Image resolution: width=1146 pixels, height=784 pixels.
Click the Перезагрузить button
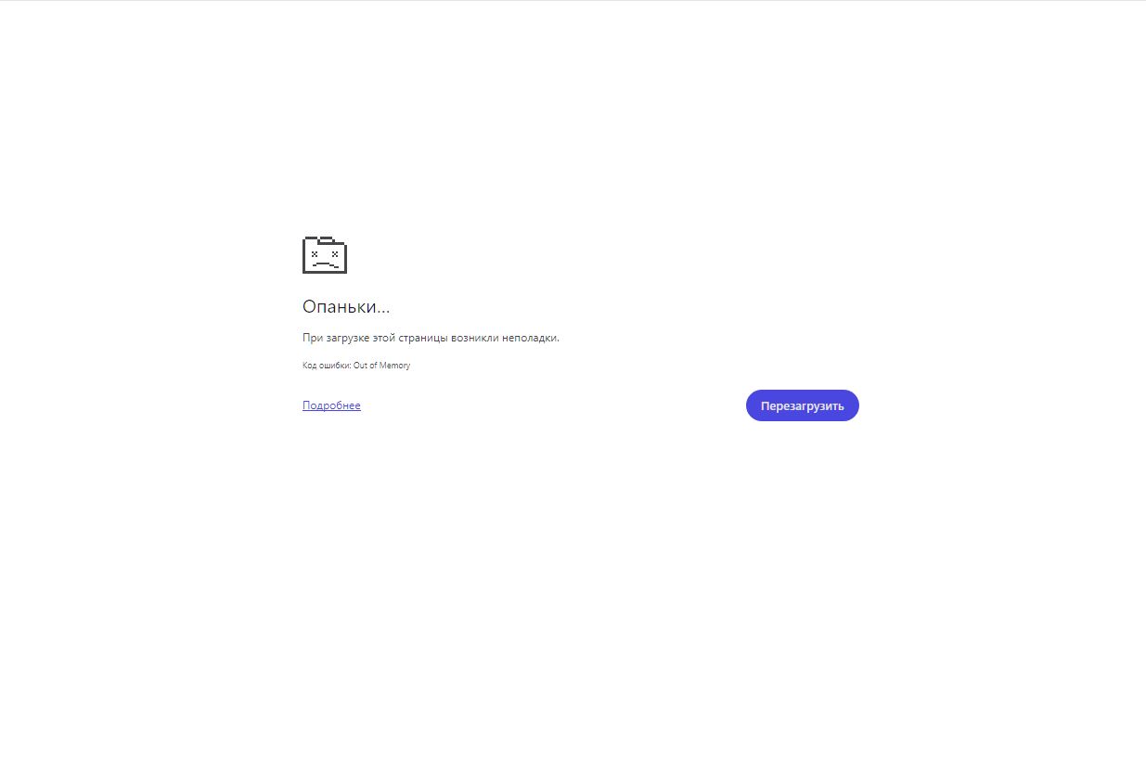[803, 405]
